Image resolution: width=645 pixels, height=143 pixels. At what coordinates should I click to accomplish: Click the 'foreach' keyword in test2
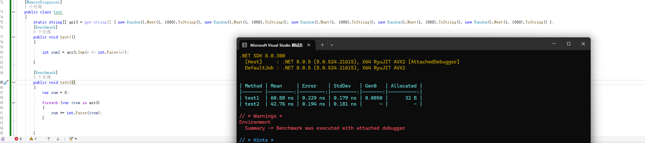tap(50, 103)
